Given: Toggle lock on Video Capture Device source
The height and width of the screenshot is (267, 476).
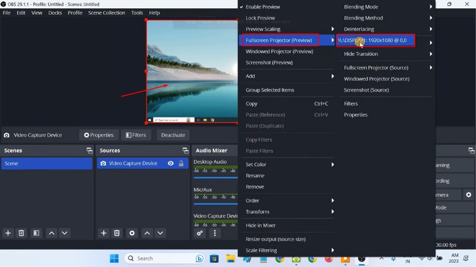Looking at the screenshot, I should (181, 164).
